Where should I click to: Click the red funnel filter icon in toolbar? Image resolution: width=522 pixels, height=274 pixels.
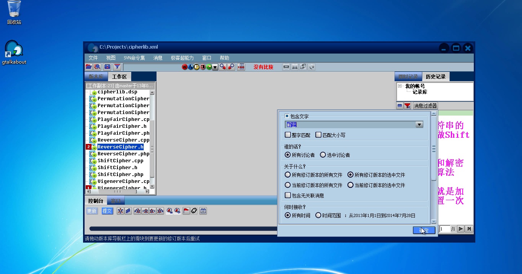click(x=117, y=67)
